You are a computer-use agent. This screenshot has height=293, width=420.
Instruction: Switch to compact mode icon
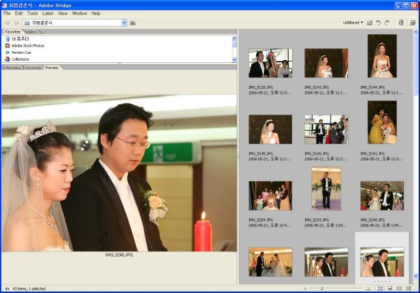pos(412,22)
